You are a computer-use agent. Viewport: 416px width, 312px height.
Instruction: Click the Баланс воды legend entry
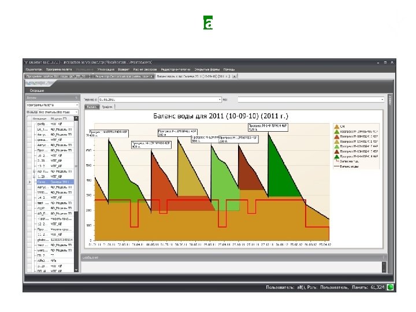click(347, 166)
